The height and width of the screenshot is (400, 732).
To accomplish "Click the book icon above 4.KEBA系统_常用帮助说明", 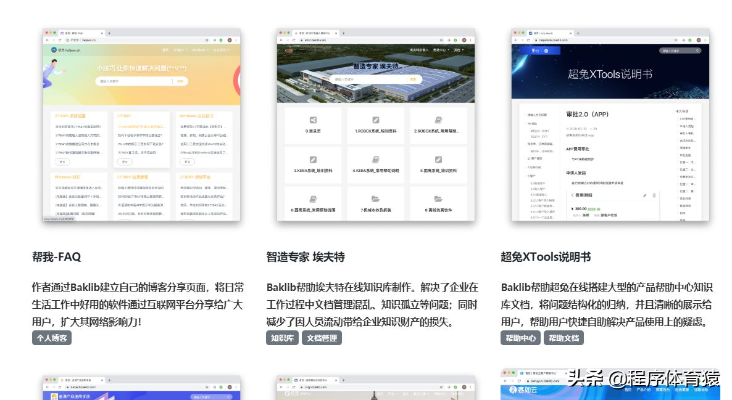I will coord(376,160).
